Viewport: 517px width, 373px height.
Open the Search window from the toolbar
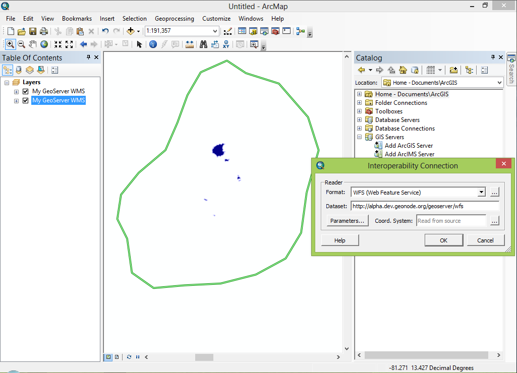(264, 31)
